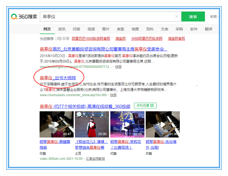The height and width of the screenshot is (176, 228).
Task: Play the video thumbnail with duration 05:00
Action: pos(92,124)
